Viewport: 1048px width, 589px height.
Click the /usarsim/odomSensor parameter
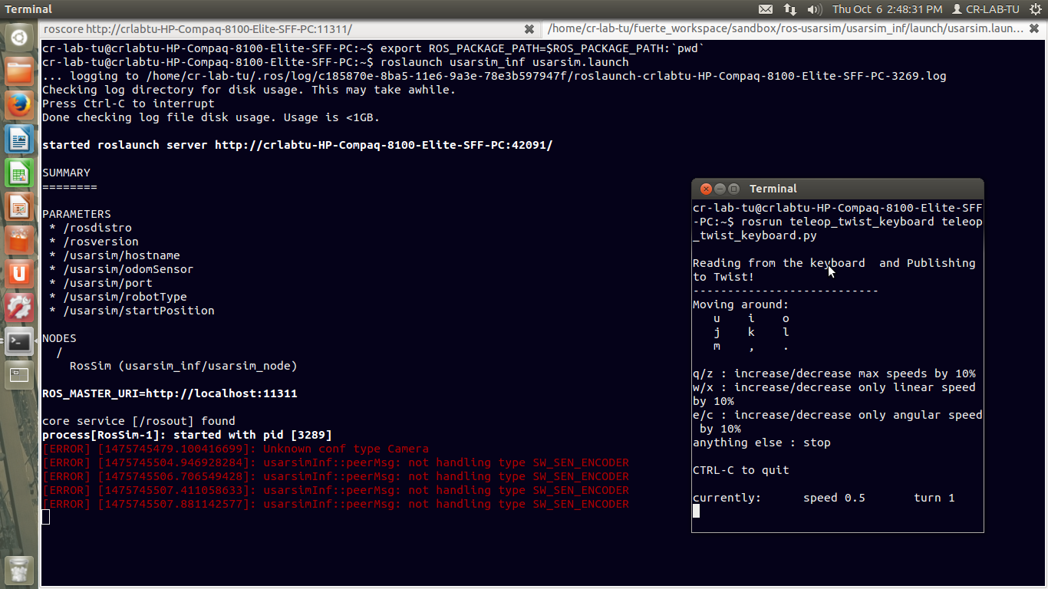(128, 269)
